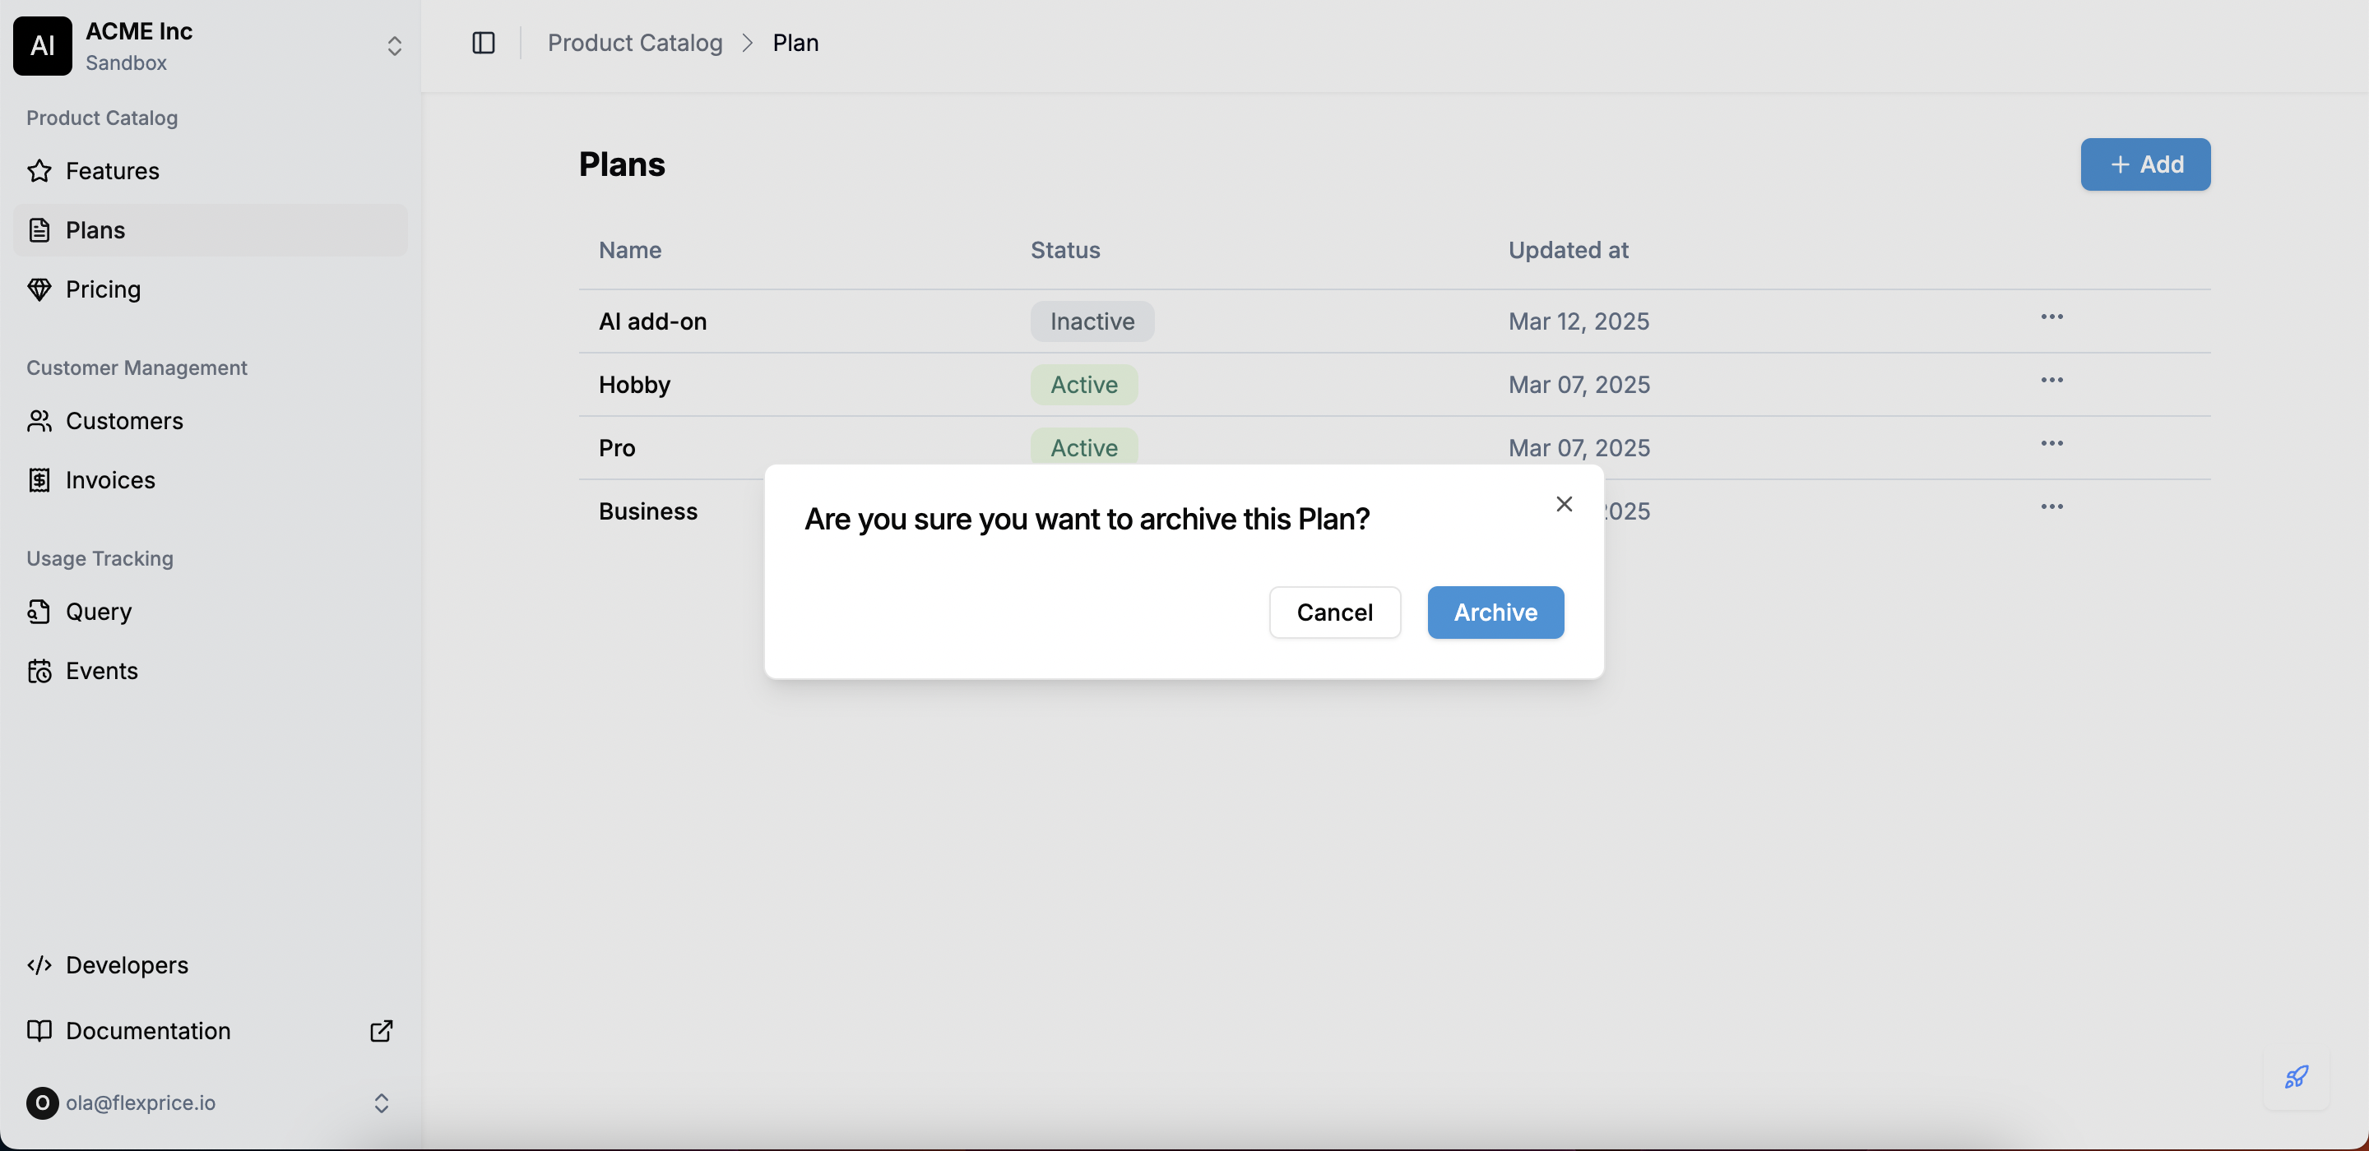Open Invoices using the invoice icon
This screenshot has height=1151, width=2369.
pos(39,480)
